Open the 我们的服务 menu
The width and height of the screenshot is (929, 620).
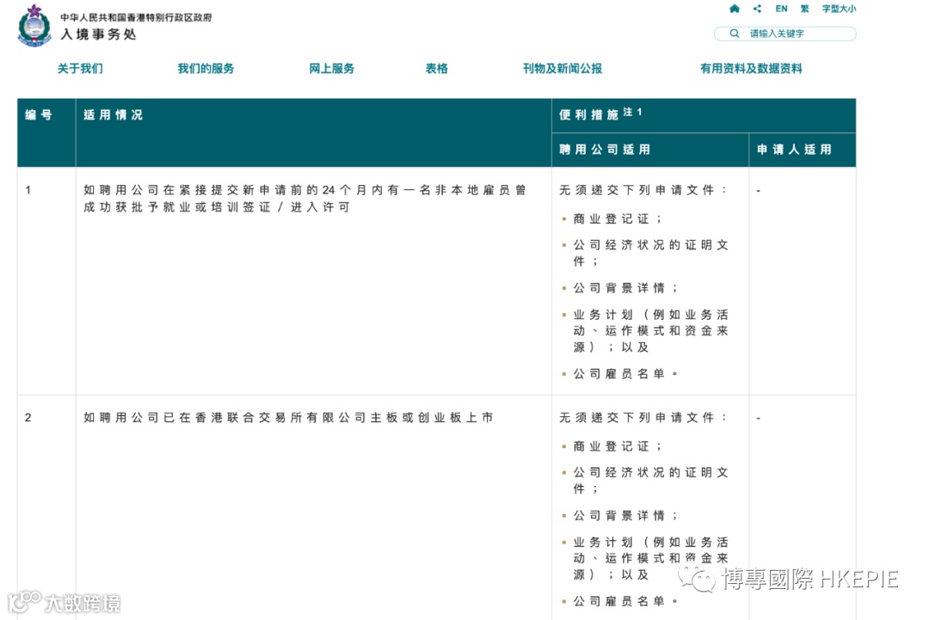coord(206,69)
